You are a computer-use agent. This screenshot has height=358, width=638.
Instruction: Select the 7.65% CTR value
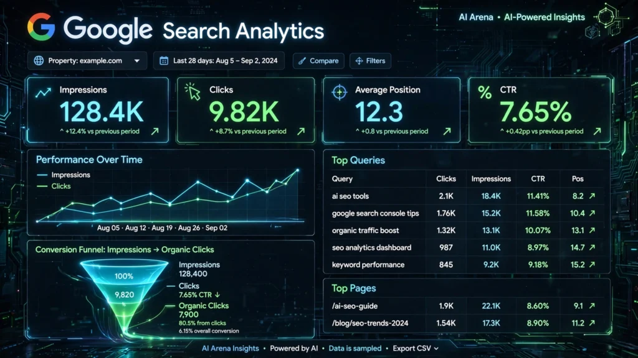pos(535,112)
